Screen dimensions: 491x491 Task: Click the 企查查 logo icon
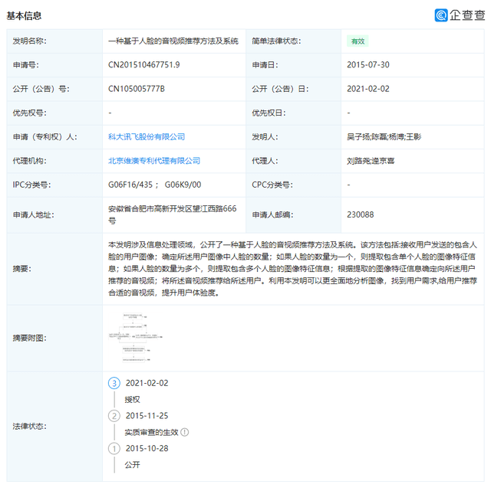[x=441, y=15]
